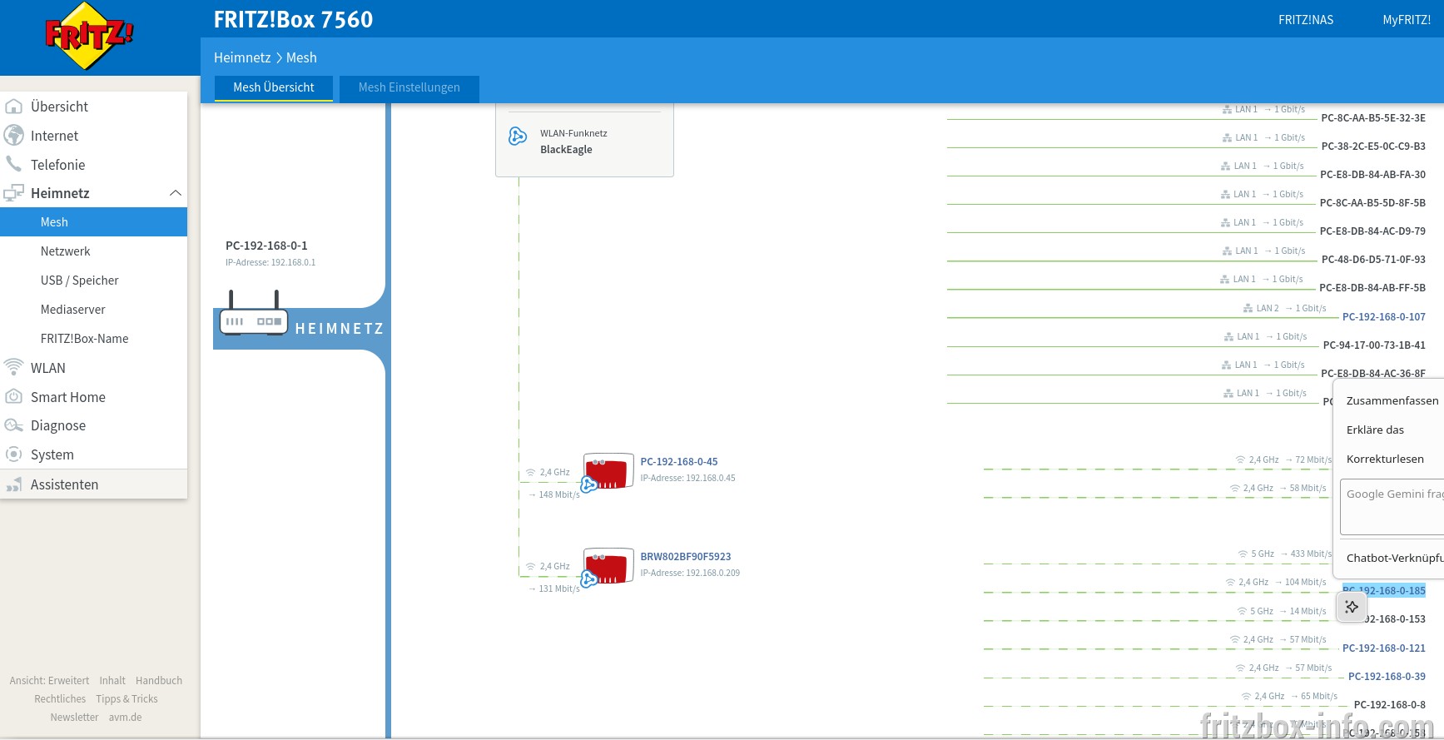1444x740 pixels.
Task: Choose Korrekturlesen in the popup
Action: pyautogui.click(x=1385, y=459)
